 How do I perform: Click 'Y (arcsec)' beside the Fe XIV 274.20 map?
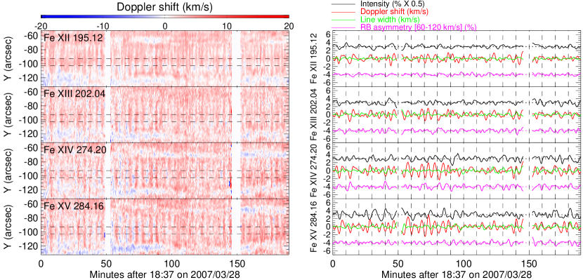click(8, 171)
